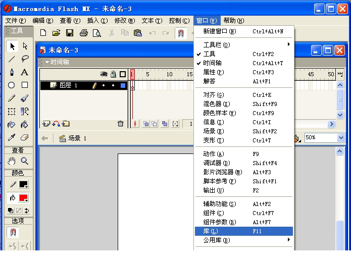Open the 50% zoom dropdown
The image size is (351, 260).
point(341,138)
